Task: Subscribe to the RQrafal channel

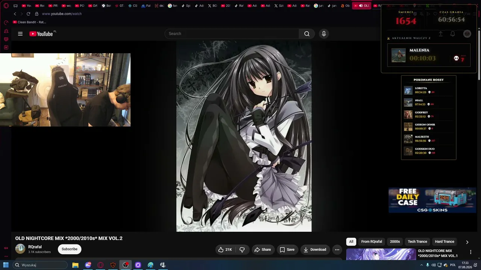Action: coord(70,249)
